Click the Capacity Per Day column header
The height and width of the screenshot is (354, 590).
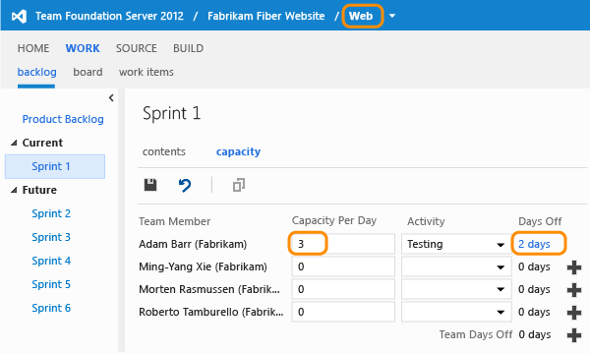(334, 220)
